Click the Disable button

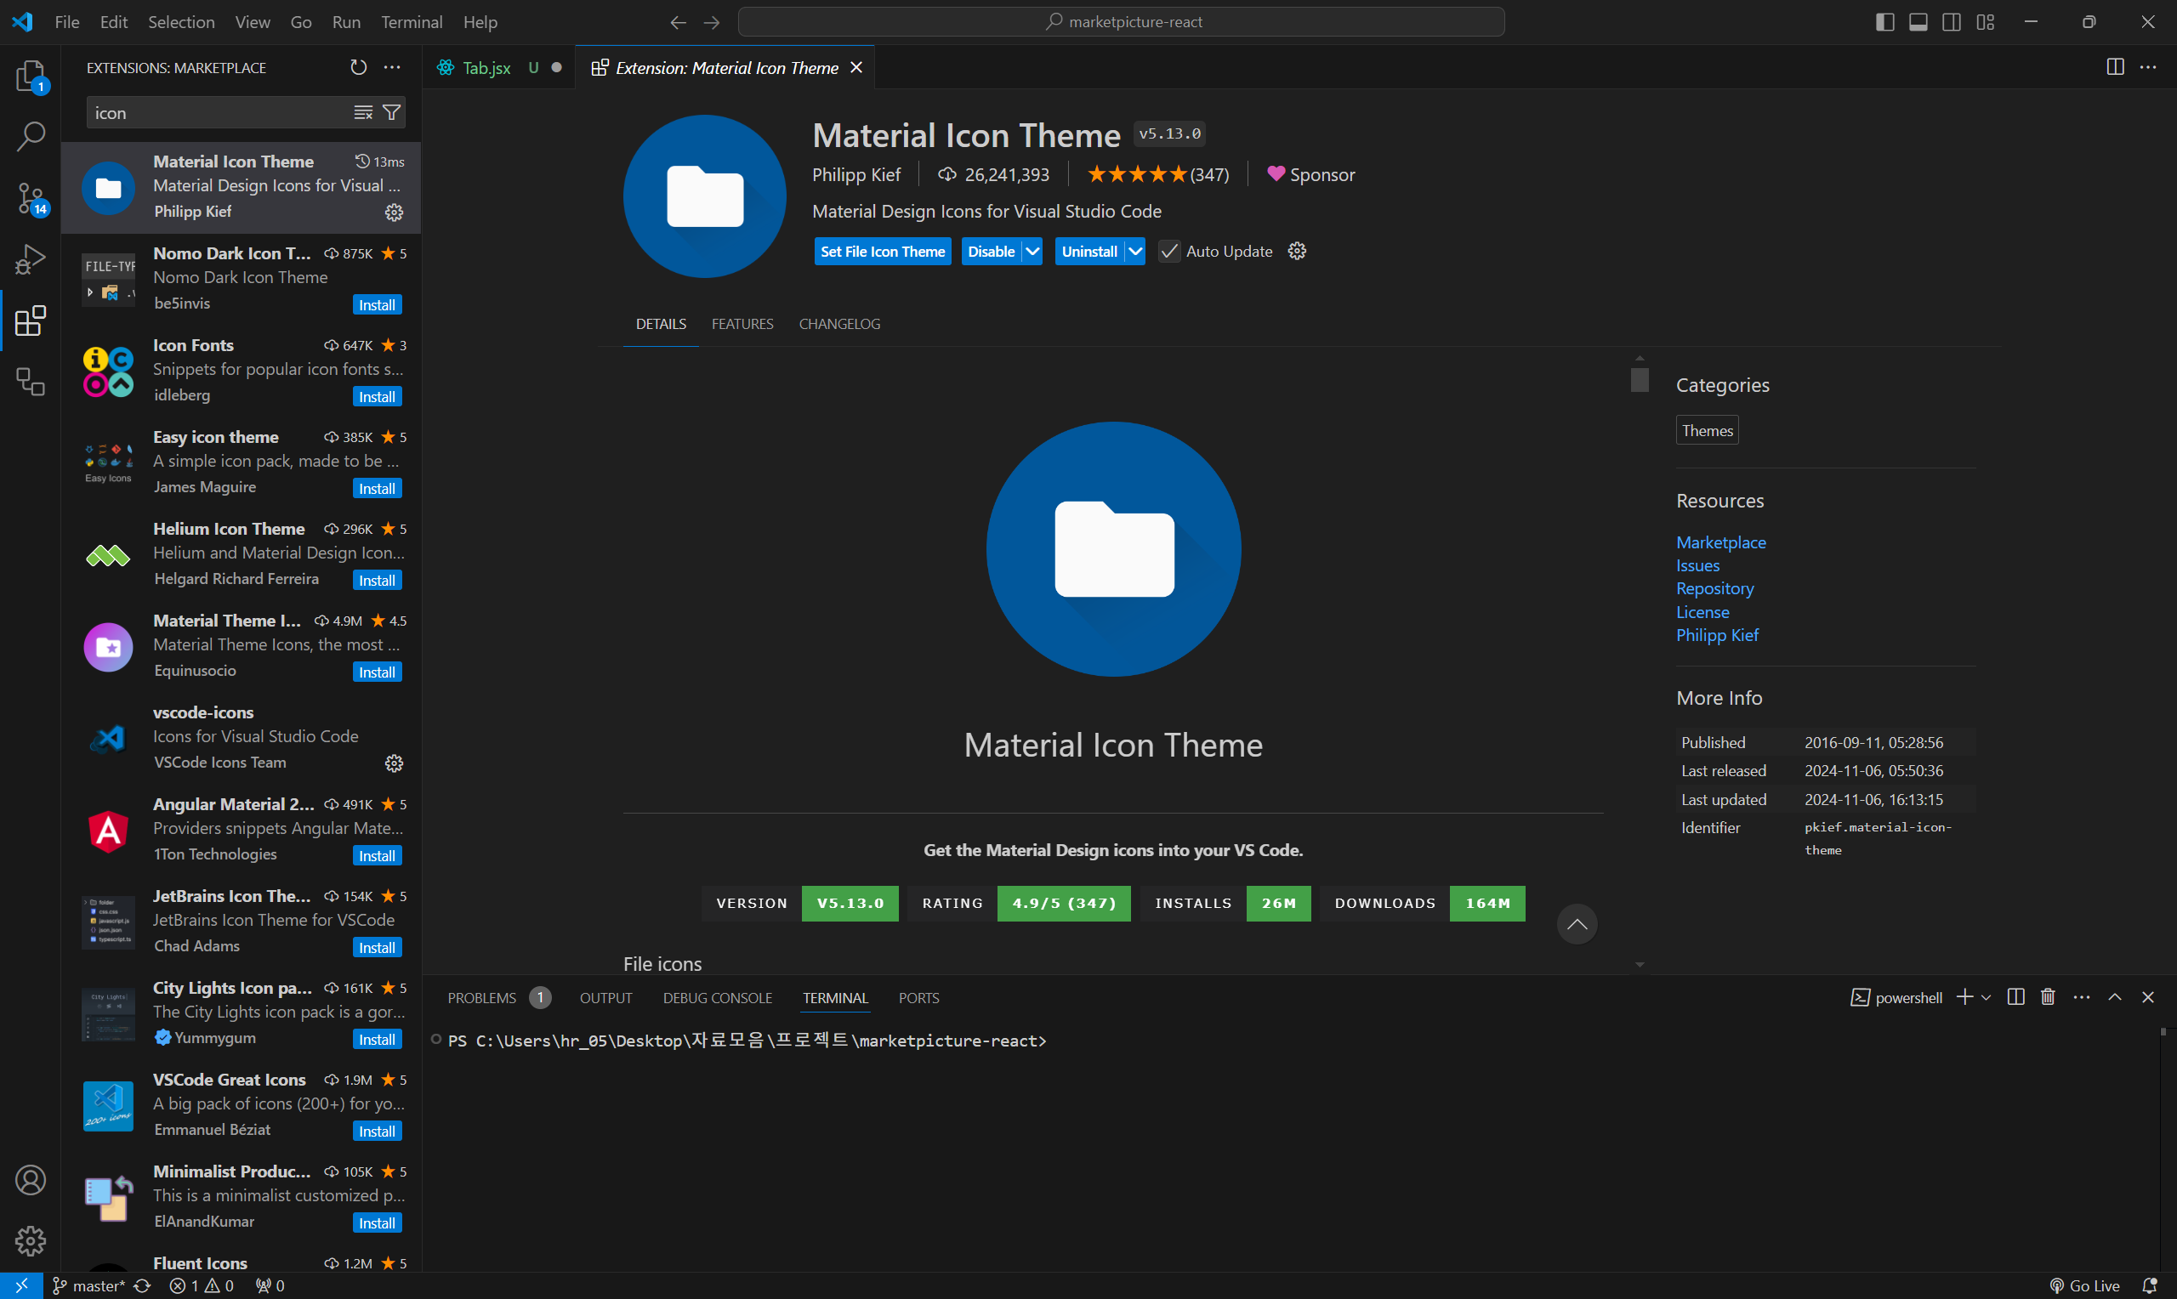(991, 252)
